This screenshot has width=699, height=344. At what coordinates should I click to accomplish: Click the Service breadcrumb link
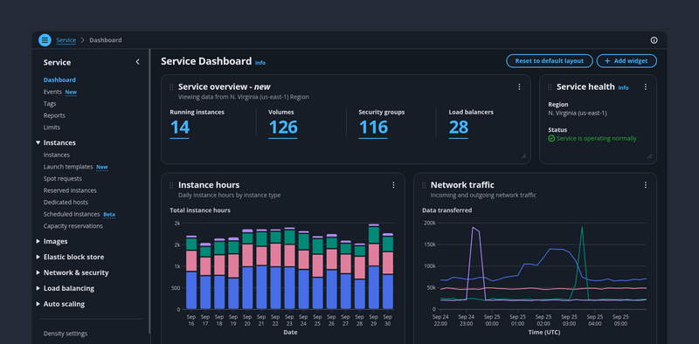(66, 40)
